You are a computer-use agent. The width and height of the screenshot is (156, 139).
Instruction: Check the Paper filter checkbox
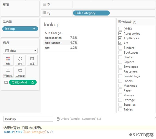[x=120, y=90]
